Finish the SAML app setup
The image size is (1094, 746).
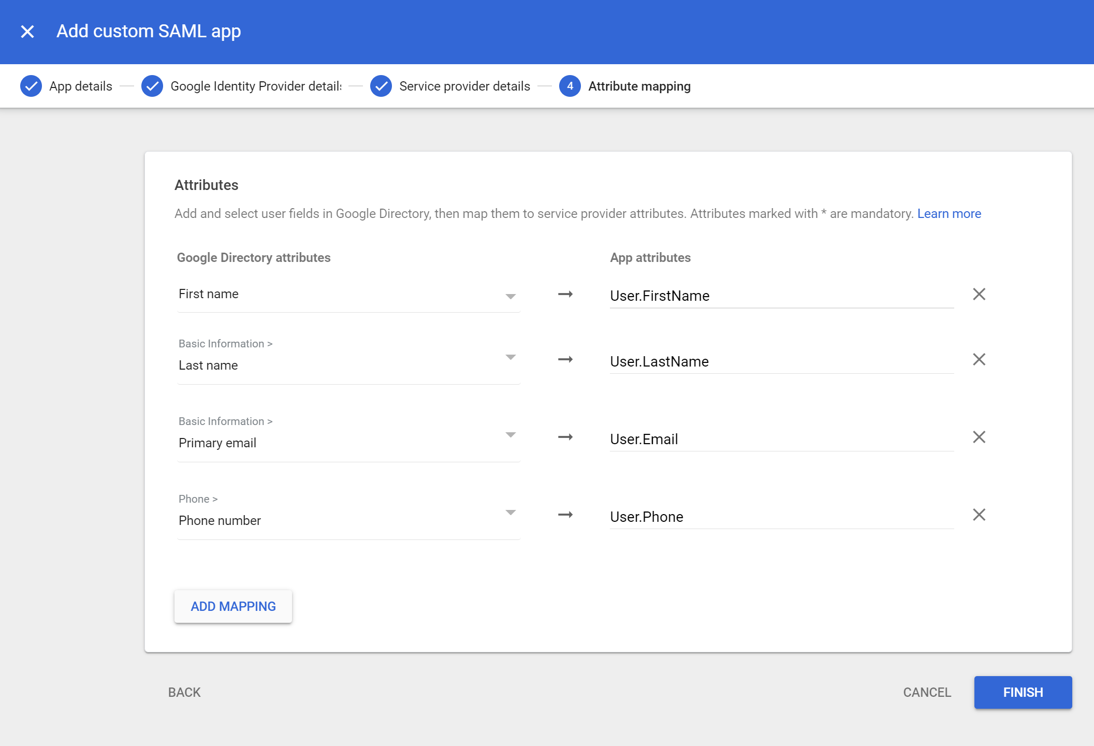pyautogui.click(x=1023, y=692)
